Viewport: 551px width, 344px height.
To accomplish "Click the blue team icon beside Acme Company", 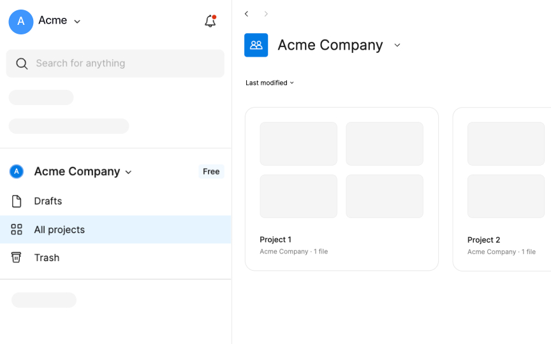I will [x=256, y=45].
